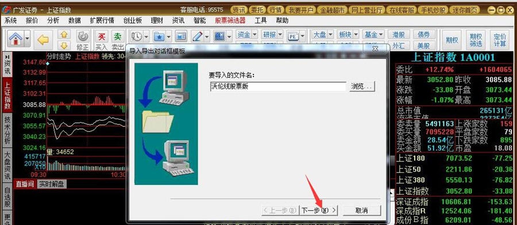The height and width of the screenshot is (225, 517).
Task: Click the PE toolbar icon
Action: coord(293,37)
